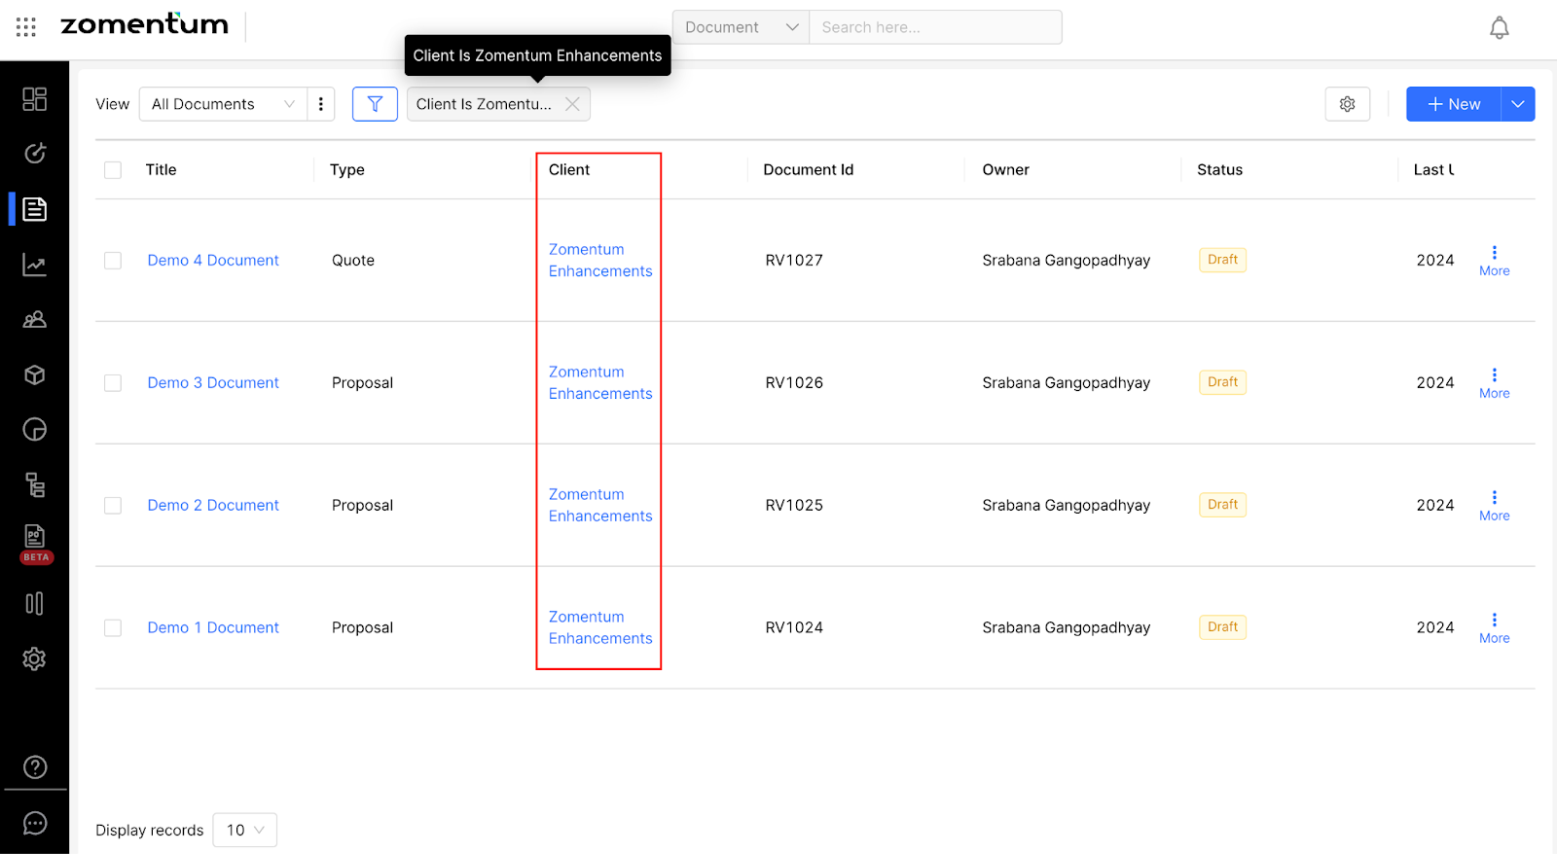This screenshot has height=854, width=1557.
Task: Click the Status column header
Action: (x=1220, y=170)
